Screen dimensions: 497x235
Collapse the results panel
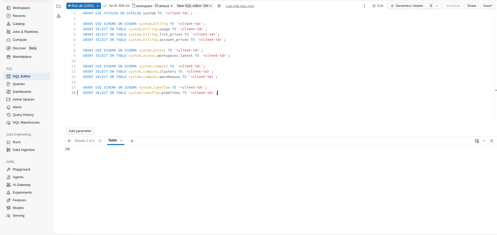coord(484,141)
